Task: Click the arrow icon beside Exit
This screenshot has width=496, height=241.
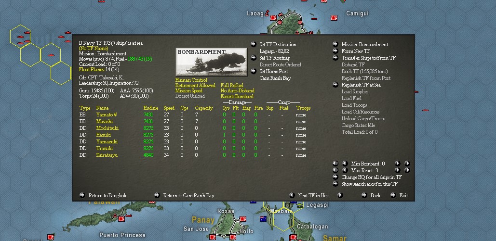Action: coord(393,195)
